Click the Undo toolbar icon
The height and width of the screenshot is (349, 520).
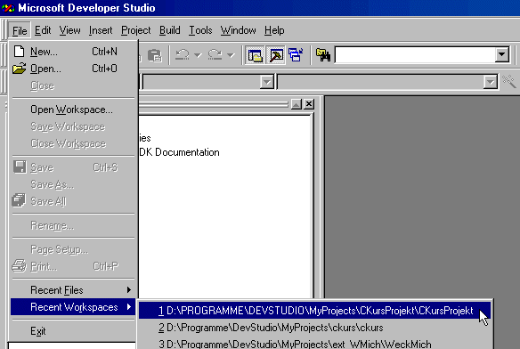pos(182,55)
